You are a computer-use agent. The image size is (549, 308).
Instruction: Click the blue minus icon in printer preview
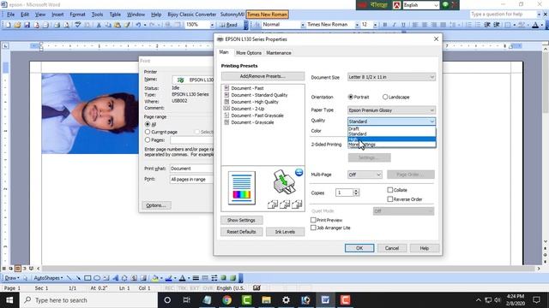tap(299, 172)
